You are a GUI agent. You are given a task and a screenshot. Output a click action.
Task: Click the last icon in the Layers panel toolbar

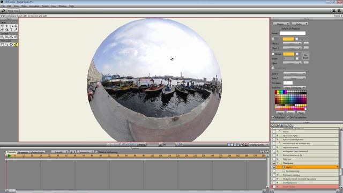coord(290,126)
